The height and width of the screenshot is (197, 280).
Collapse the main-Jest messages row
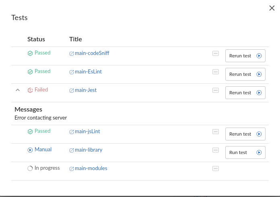[x=17, y=90]
